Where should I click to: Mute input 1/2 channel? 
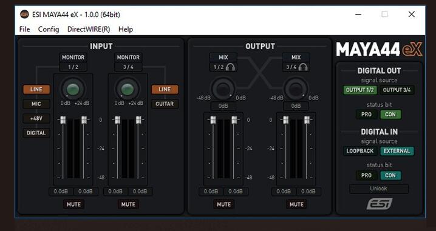click(73, 204)
